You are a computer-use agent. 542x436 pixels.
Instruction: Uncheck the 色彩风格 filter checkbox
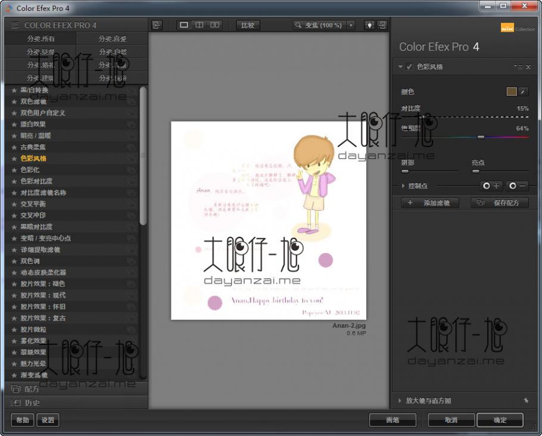tap(409, 67)
